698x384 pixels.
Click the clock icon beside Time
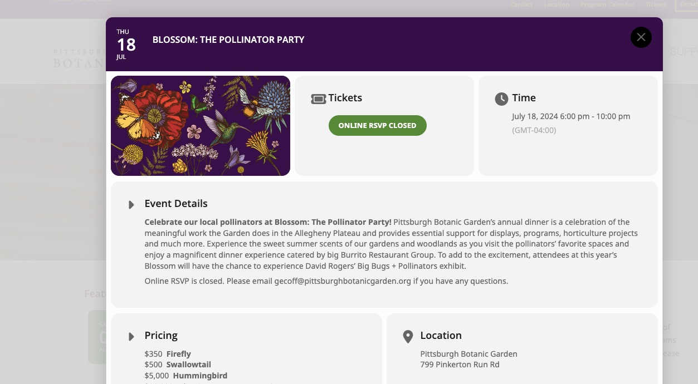(501, 99)
